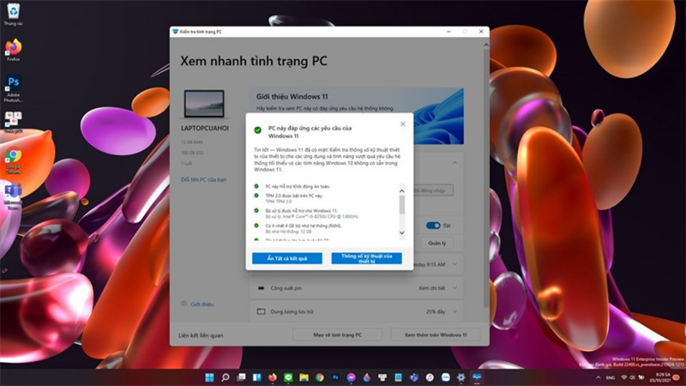This screenshot has height=386, width=686.
Task: Open Task View on taskbar
Action: pos(241,377)
